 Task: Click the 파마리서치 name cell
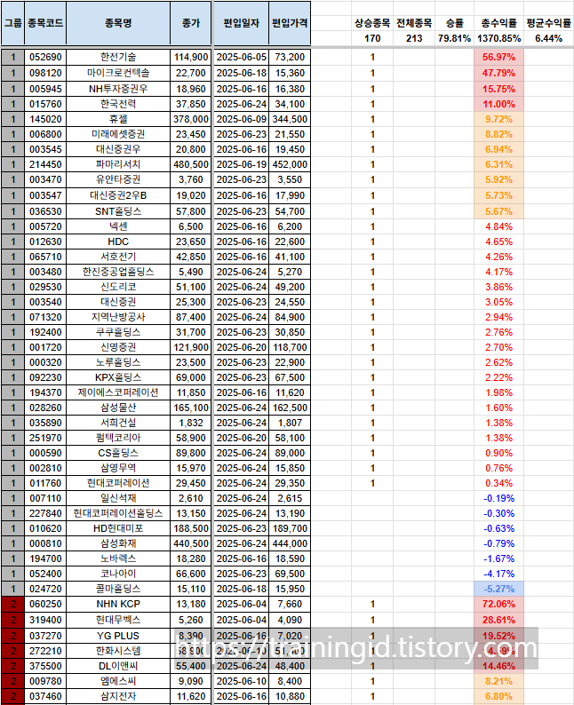(x=118, y=164)
